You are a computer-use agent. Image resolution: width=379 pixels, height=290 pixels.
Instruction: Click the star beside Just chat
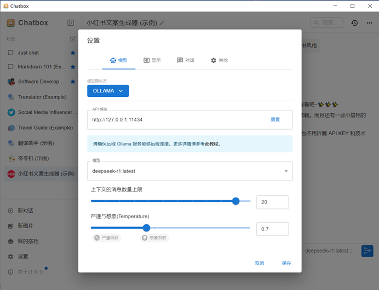coord(73,53)
